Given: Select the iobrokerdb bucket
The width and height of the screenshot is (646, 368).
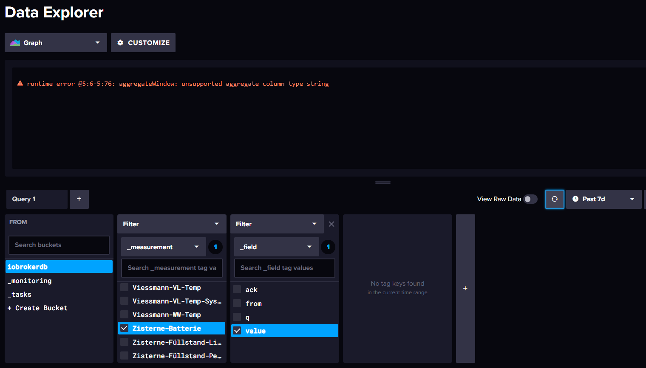Looking at the screenshot, I should pyautogui.click(x=59, y=267).
